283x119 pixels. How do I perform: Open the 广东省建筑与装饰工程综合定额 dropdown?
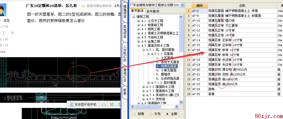(x=182, y=5)
